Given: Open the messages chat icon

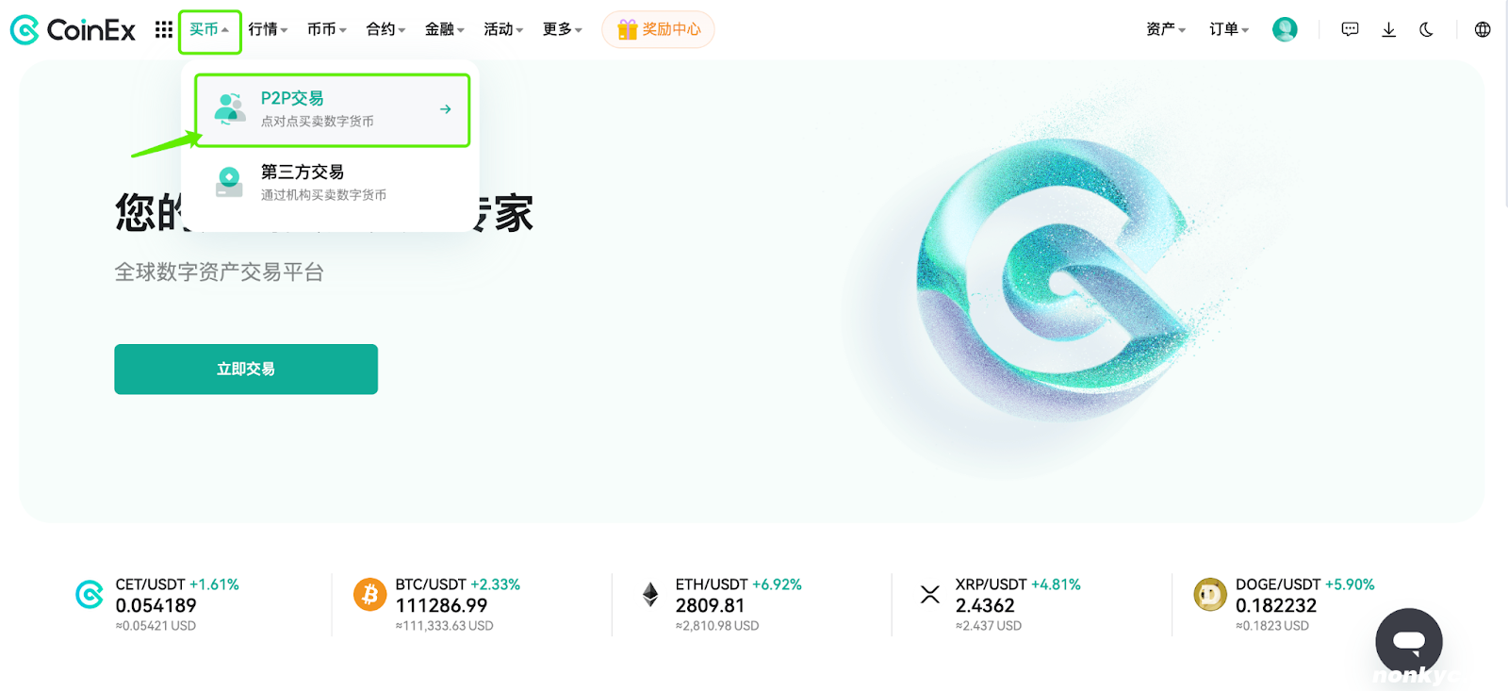Looking at the screenshot, I should coord(1350,30).
